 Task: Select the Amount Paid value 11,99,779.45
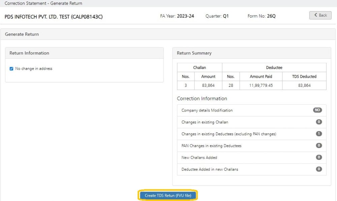pyautogui.click(x=261, y=85)
